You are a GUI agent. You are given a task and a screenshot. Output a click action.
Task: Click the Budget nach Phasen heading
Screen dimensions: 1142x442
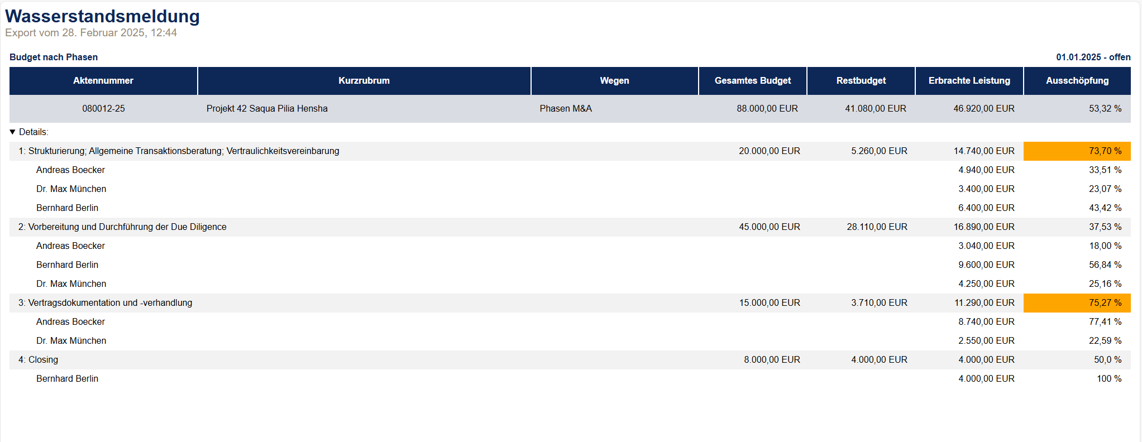click(54, 57)
